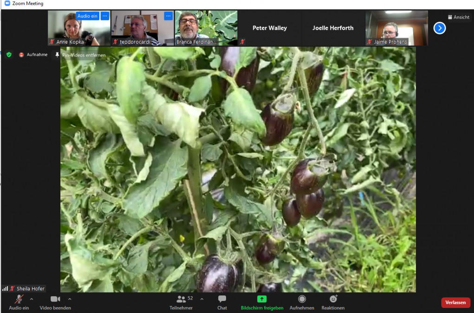Open the Teilnehmer participants panel
This screenshot has height=313, width=474.
click(181, 300)
